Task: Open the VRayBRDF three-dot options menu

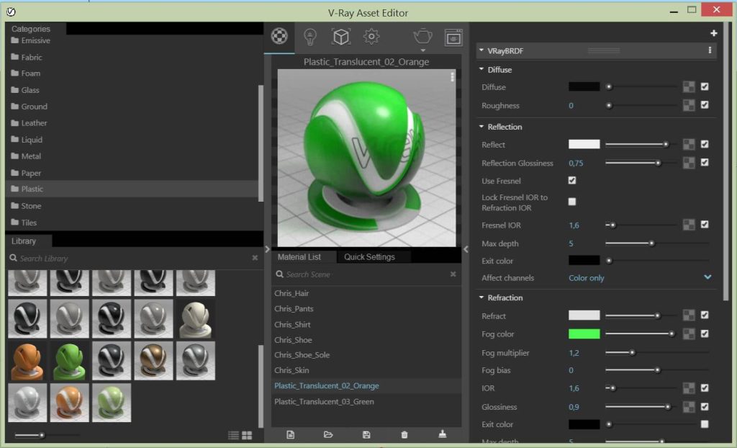Action: coord(710,50)
